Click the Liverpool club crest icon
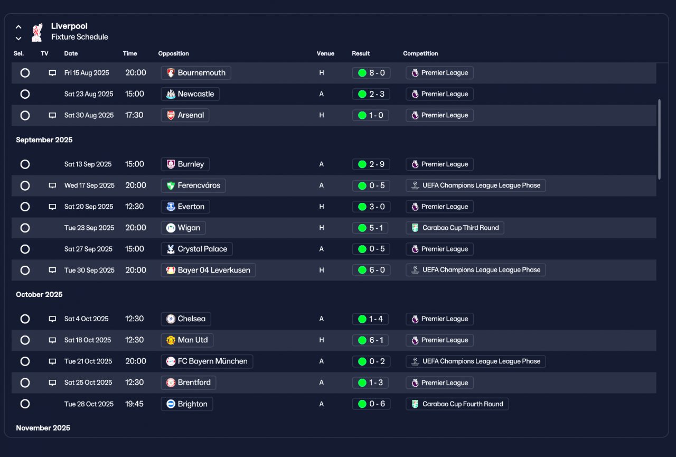Image resolution: width=676 pixels, height=457 pixels. 36,32
